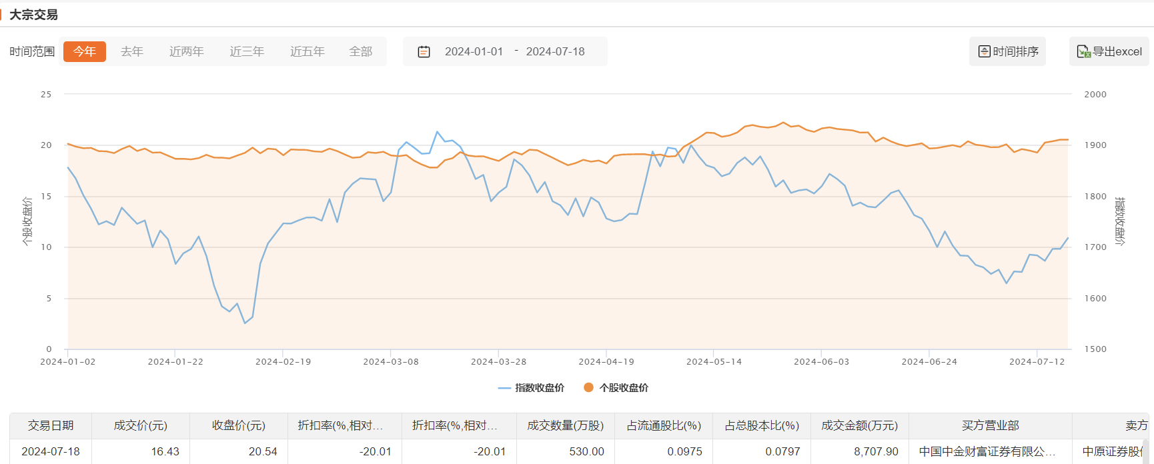Show 全部 time range data
The width and height of the screenshot is (1154, 464).
361,51
